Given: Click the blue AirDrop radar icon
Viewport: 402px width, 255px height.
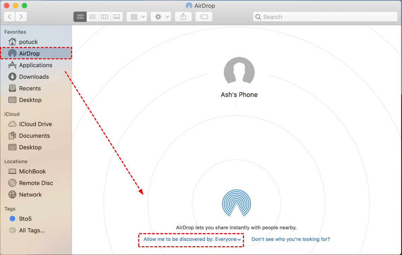Looking at the screenshot, I should (x=237, y=203).
